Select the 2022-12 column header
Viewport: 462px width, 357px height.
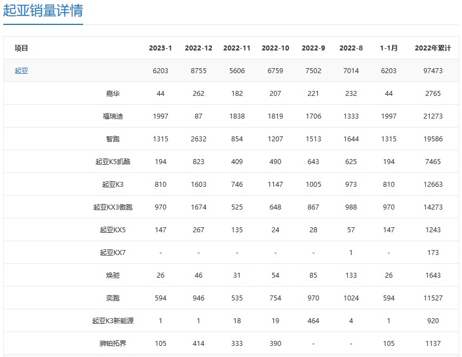(199, 48)
